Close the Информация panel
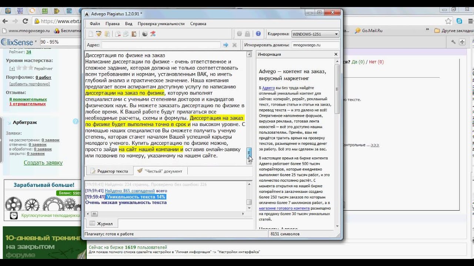This screenshot has height=266, width=474. click(336, 54)
